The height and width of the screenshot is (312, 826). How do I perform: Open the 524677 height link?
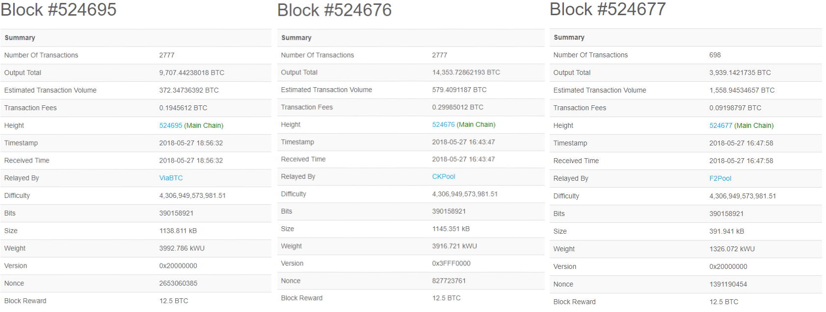coord(720,125)
